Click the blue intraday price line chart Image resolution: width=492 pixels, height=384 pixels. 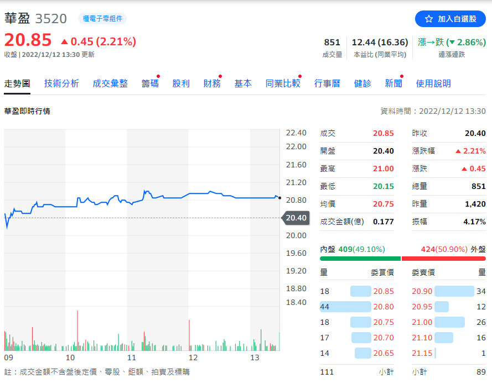166,197
